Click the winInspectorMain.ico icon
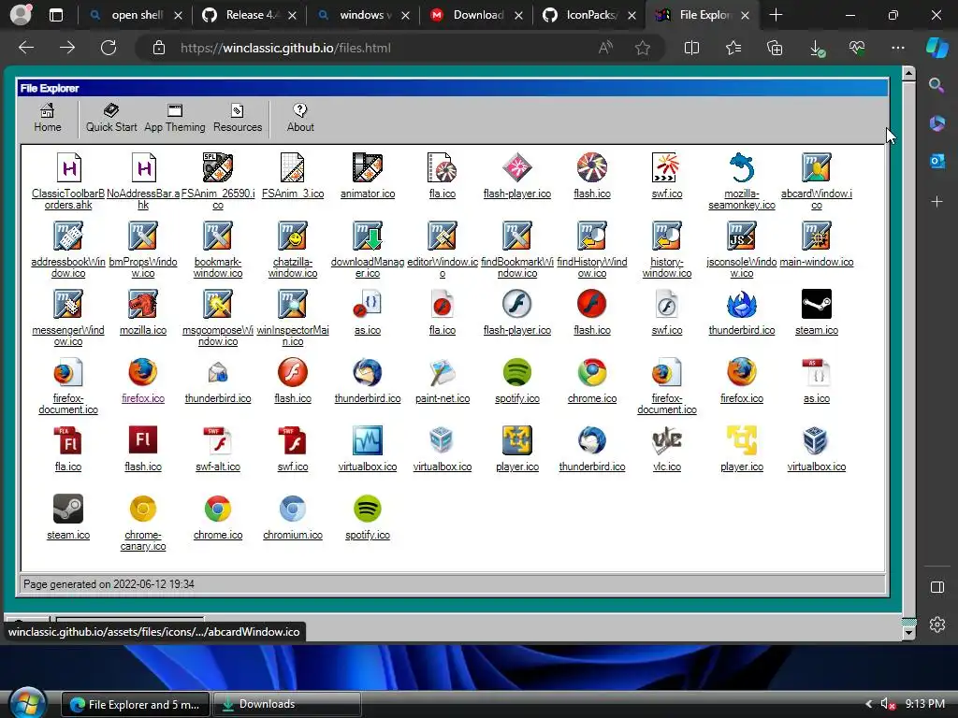The image size is (958, 718). point(293,304)
